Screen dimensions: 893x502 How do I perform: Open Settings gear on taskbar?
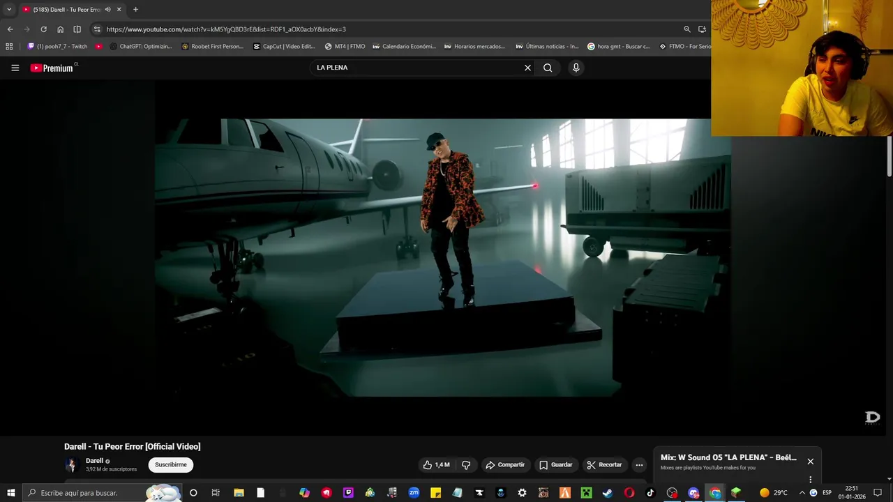point(522,493)
